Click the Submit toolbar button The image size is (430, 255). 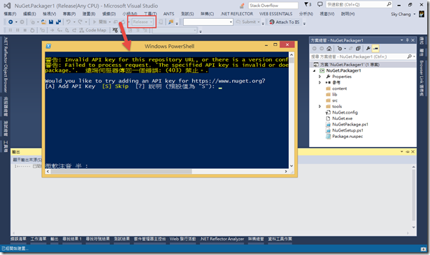click(246, 22)
